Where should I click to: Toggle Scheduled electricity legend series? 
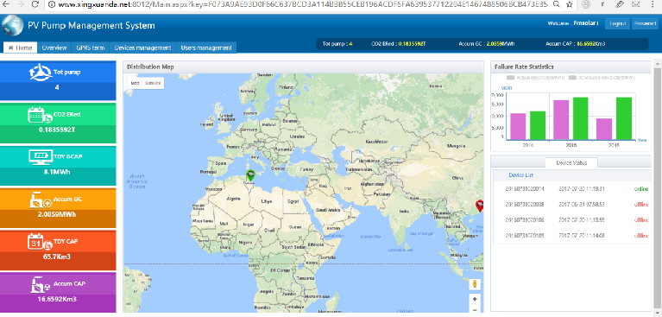click(602, 78)
